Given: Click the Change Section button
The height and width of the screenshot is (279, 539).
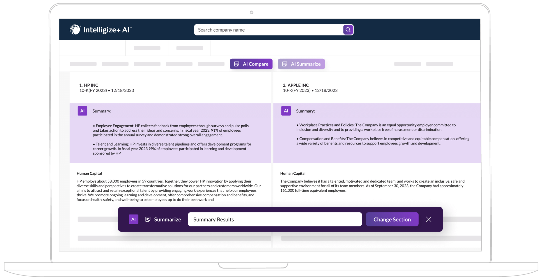Looking at the screenshot, I should point(392,219).
